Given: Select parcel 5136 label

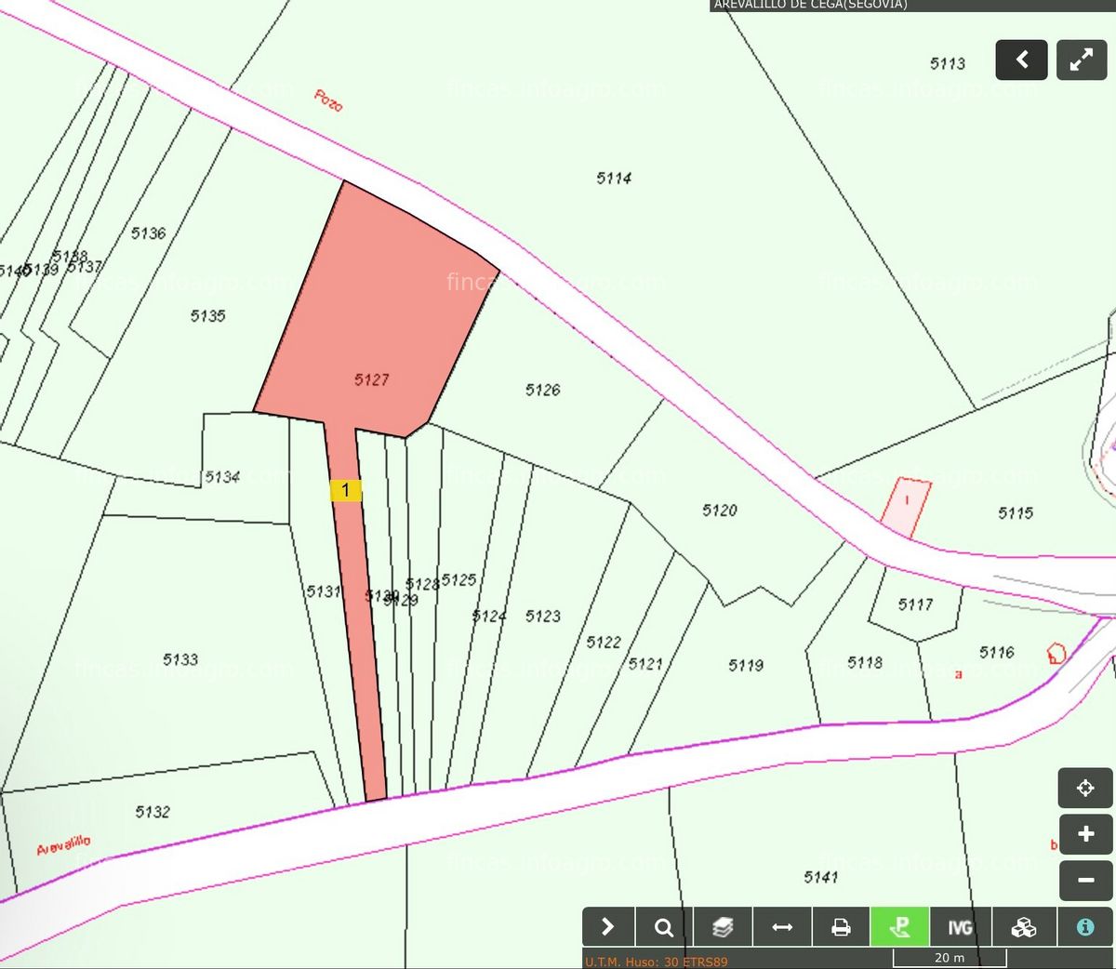Looking at the screenshot, I should (x=149, y=233).
